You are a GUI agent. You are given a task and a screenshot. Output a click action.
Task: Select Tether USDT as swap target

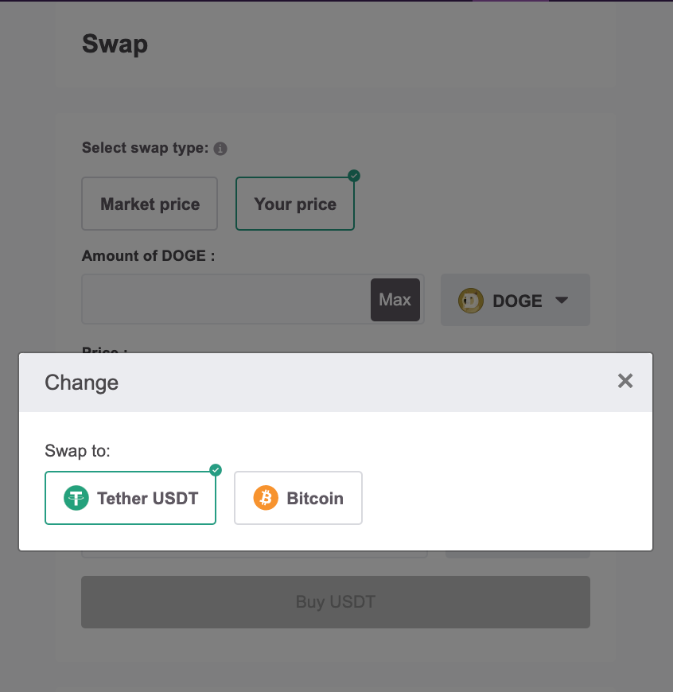pos(130,498)
